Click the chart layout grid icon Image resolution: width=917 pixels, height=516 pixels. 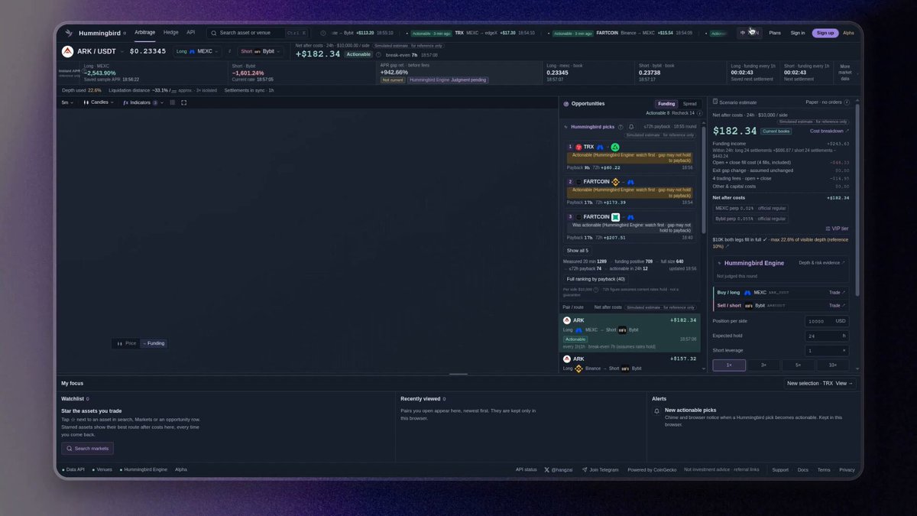(x=172, y=102)
